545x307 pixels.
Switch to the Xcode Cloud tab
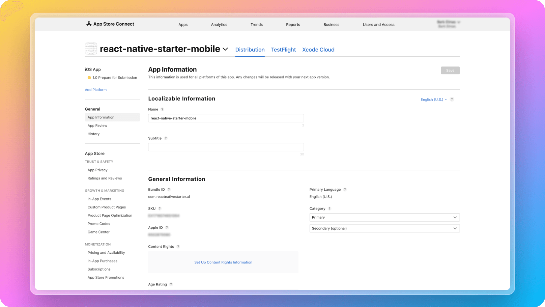click(318, 50)
